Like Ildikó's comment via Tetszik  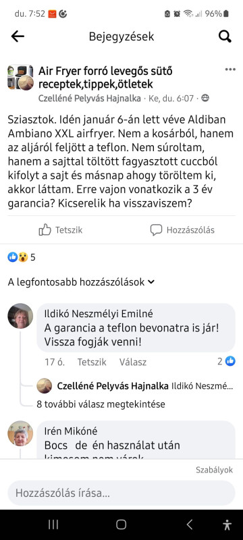point(92,362)
